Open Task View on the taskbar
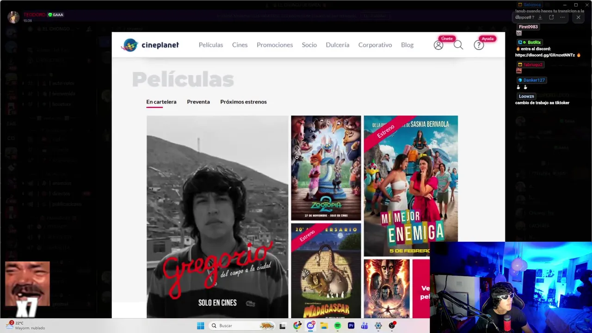 coord(283,326)
